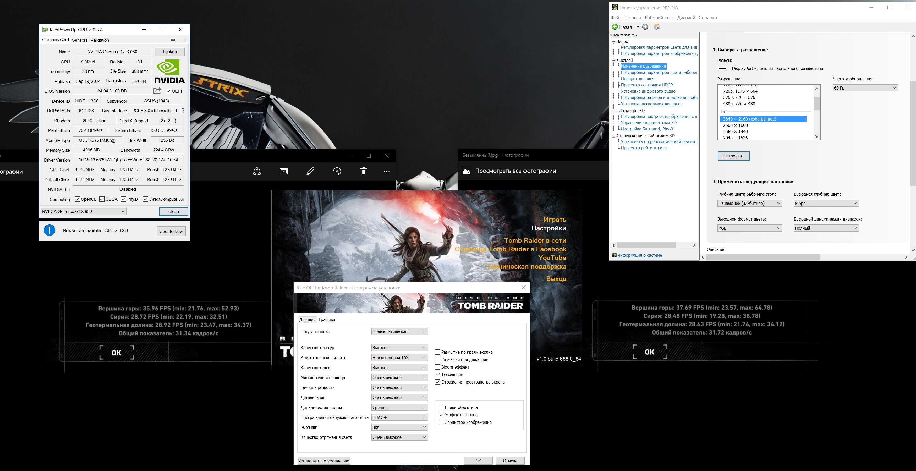
Task: Click the Bus Interface question mark icon
Action: (183, 111)
